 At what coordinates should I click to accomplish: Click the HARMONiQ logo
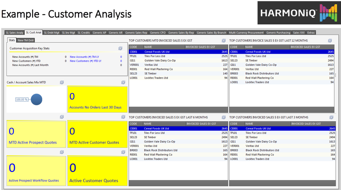point(299,13)
